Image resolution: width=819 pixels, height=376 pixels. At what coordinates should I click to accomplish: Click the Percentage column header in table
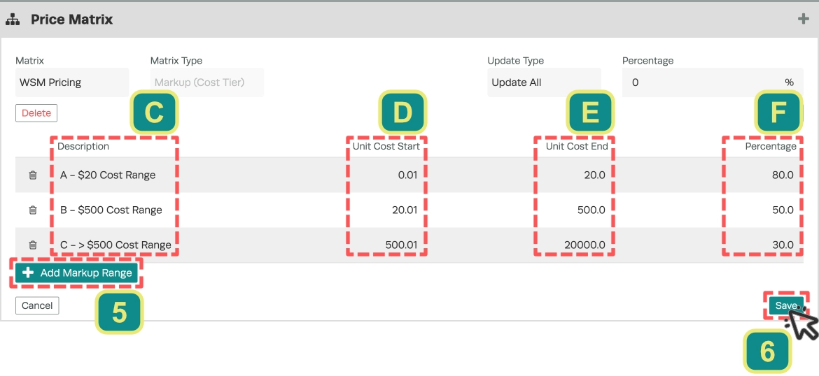(771, 147)
